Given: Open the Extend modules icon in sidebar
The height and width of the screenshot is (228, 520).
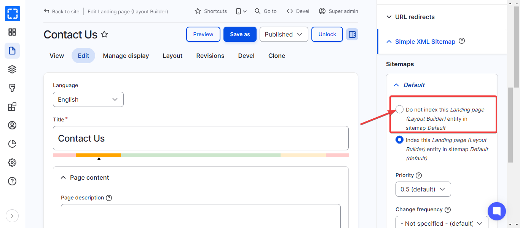Looking at the screenshot, I should tap(12, 107).
